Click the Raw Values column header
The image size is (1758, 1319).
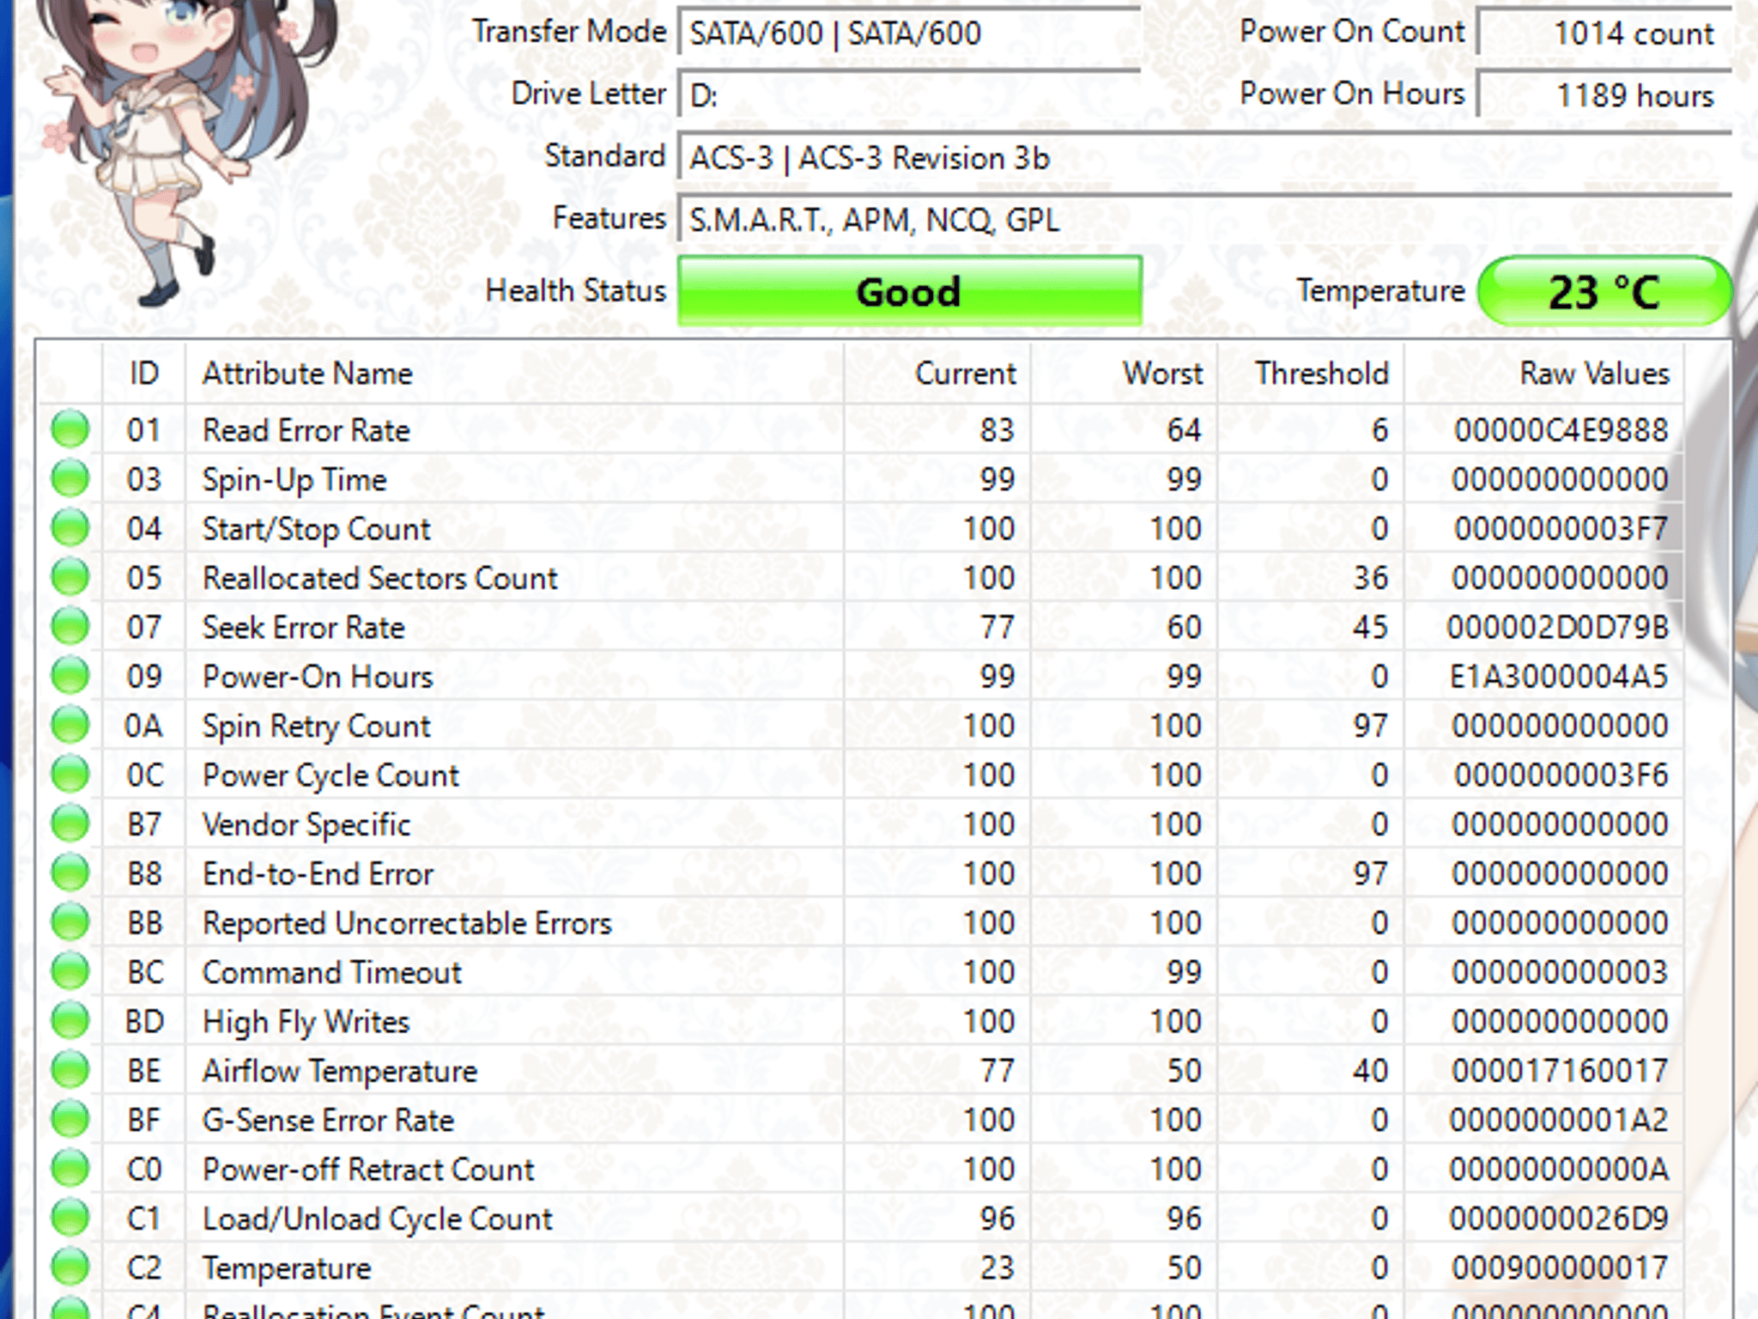[1543, 374]
